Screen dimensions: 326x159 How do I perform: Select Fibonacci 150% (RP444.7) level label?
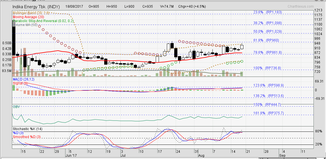[267, 105]
